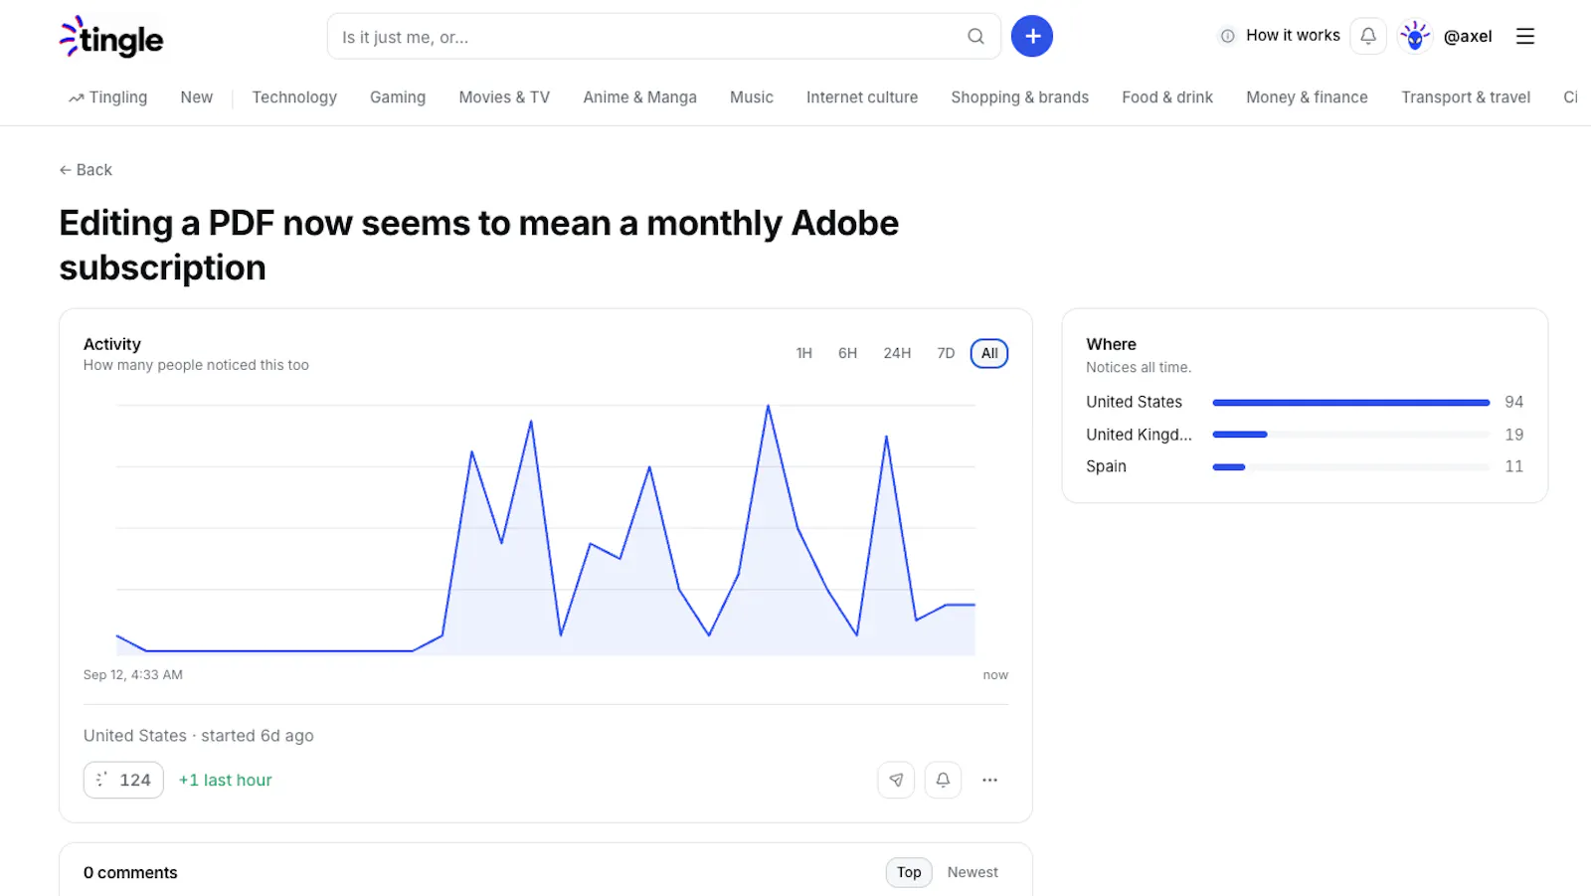Viewport: 1591px width, 896px height.
Task: Click the post title heading
Action: click(x=478, y=246)
